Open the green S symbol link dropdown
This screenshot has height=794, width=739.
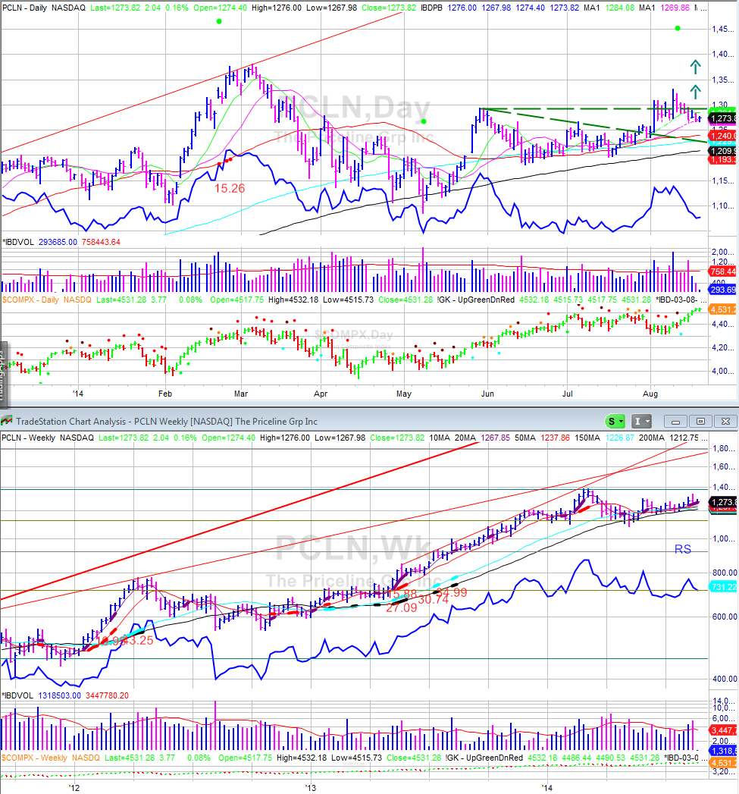pos(615,422)
